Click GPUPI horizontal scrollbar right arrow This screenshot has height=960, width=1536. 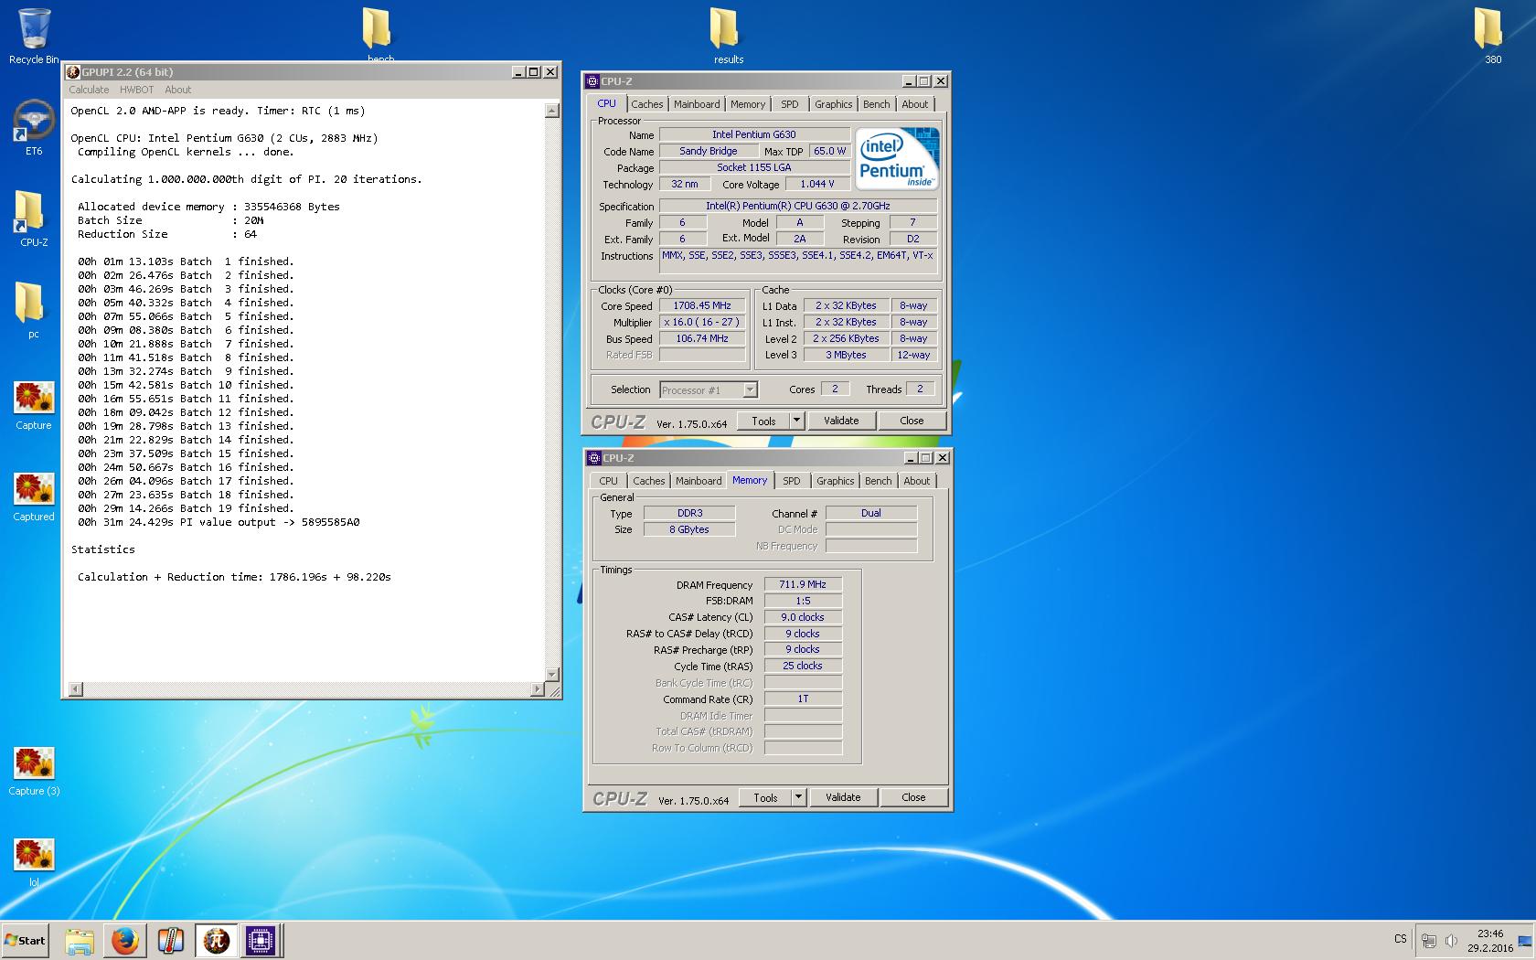tap(537, 689)
